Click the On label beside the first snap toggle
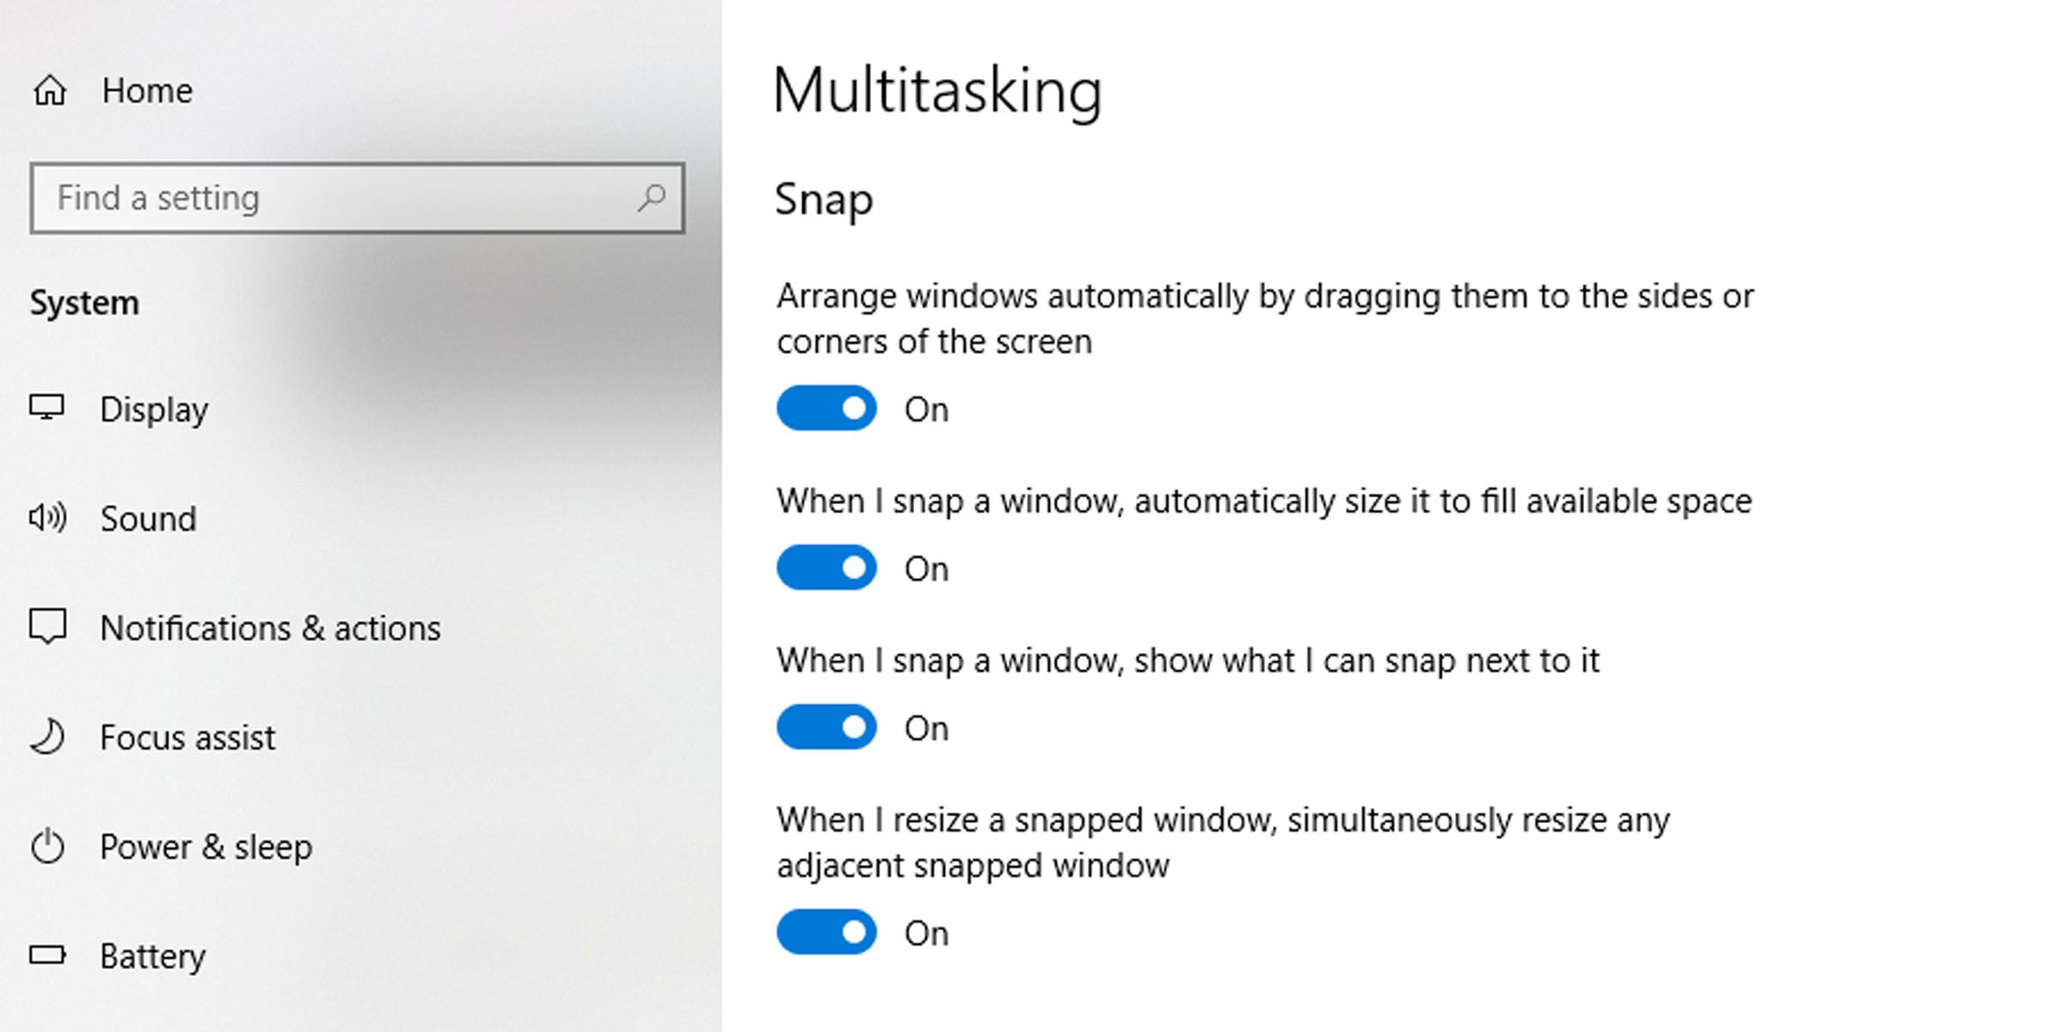 (x=928, y=408)
